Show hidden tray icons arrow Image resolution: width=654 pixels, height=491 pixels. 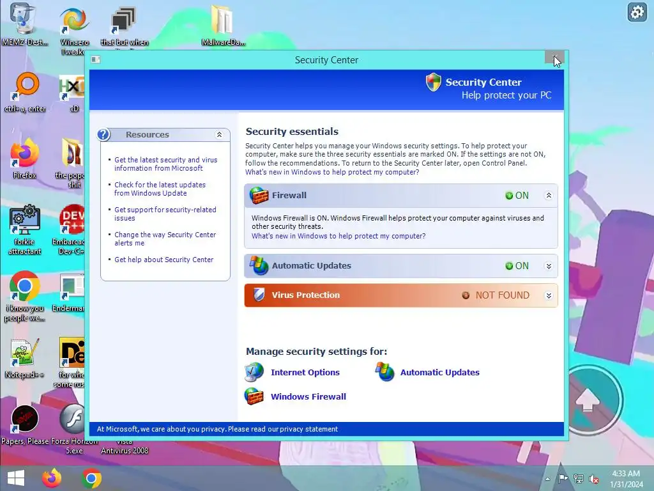coord(547,479)
